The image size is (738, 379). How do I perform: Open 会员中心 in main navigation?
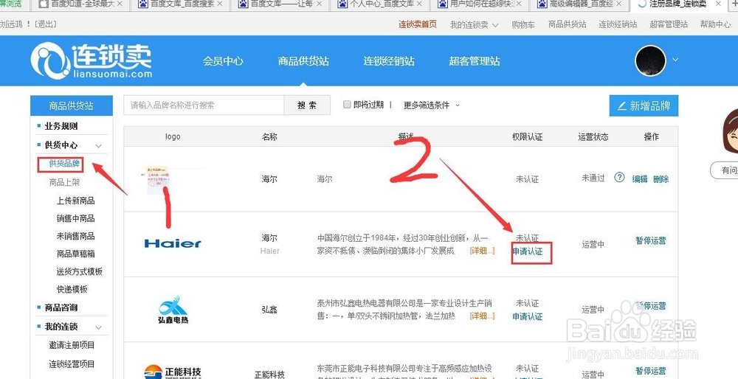tap(223, 60)
